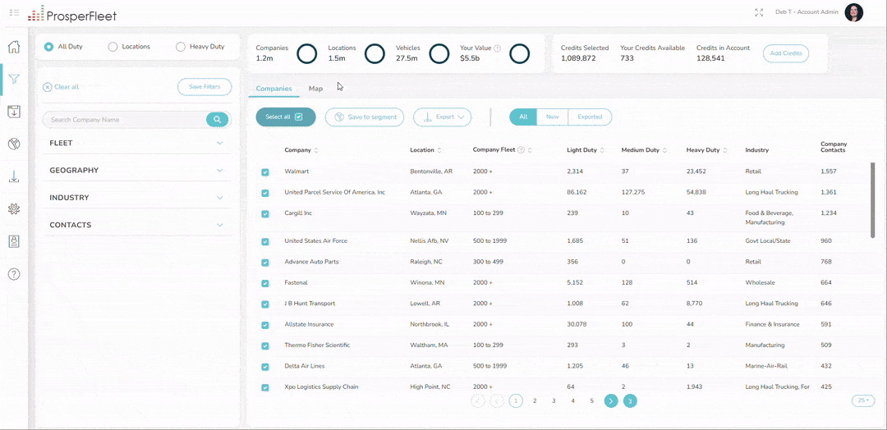Viewport: 887px width, 430px height.
Task: Click the Company Fleet info question icon
Action: pos(521,150)
